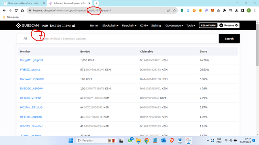259x145 pixels.
Task: Share this page via the address bar share icon
Action: point(168,10)
